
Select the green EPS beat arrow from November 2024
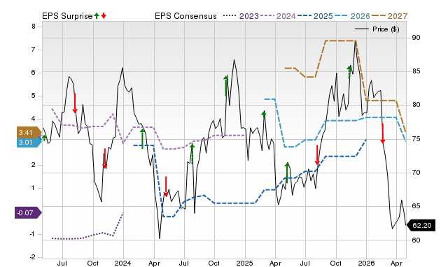point(226,86)
